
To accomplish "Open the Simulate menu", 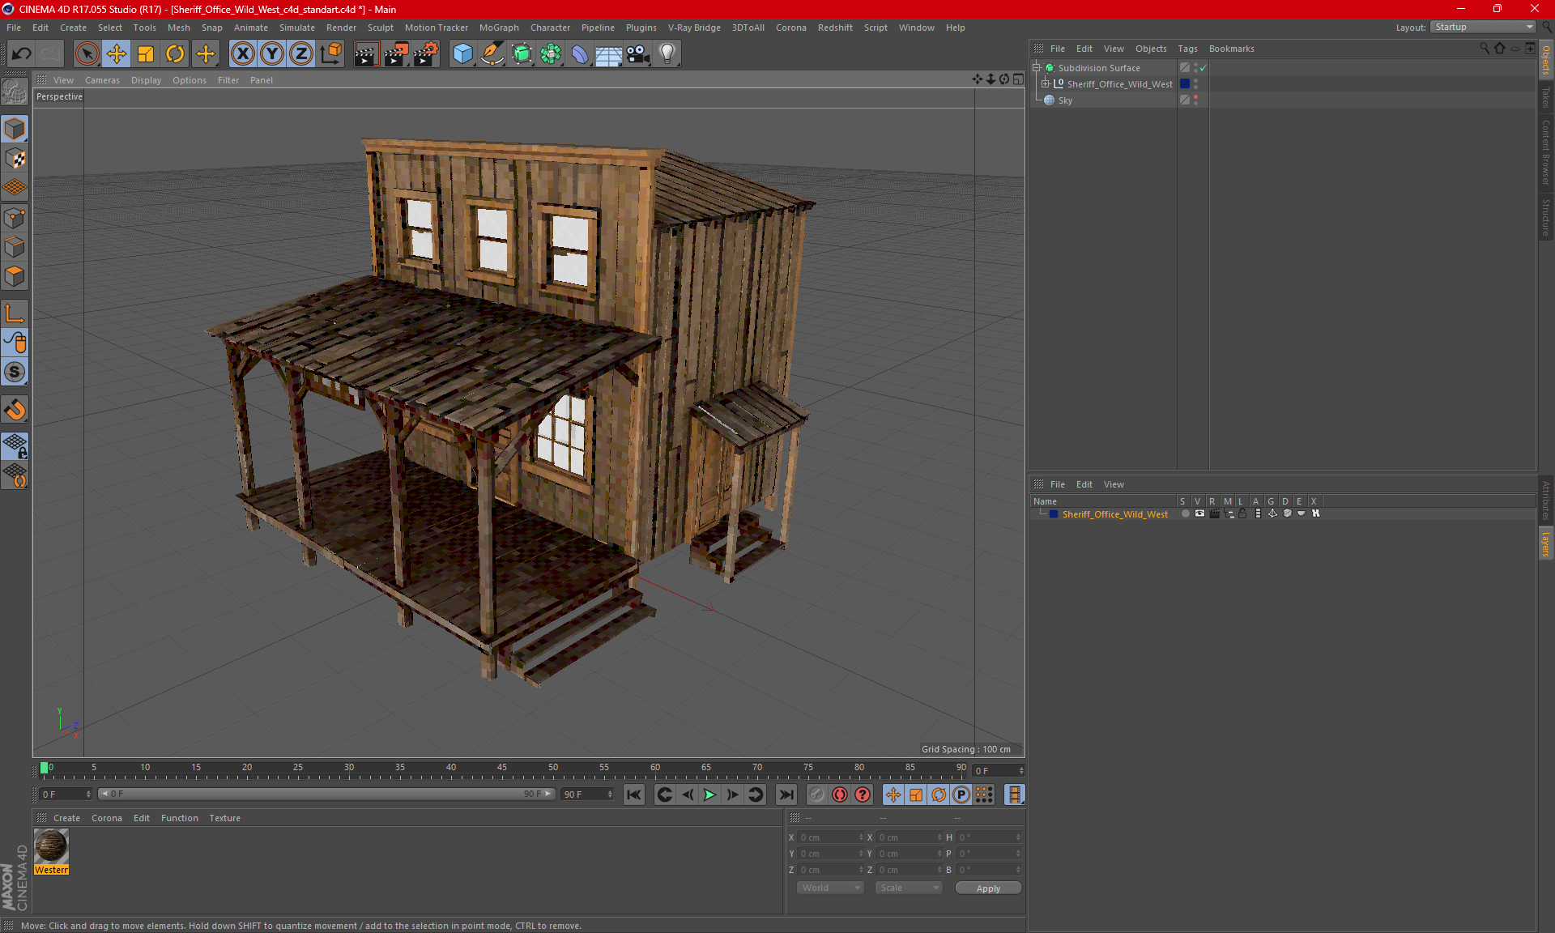I will point(297,28).
